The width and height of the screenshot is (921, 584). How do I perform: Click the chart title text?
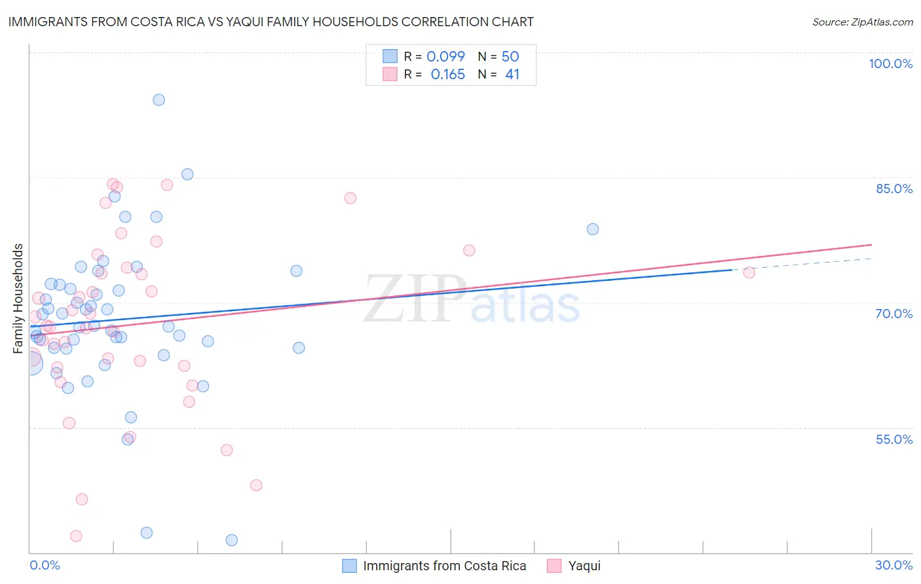(x=271, y=22)
